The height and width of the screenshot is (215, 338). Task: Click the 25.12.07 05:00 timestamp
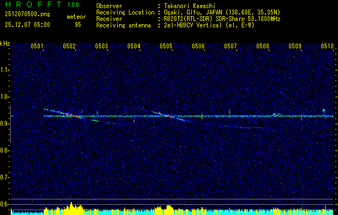[27, 24]
